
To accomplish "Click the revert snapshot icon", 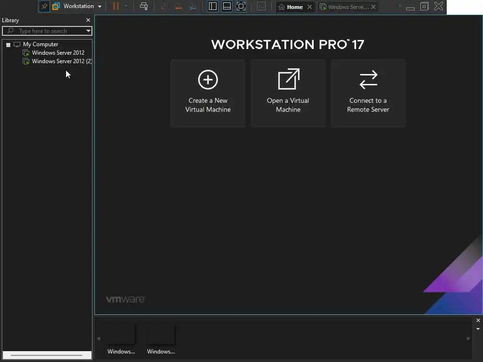I will coord(178,7).
